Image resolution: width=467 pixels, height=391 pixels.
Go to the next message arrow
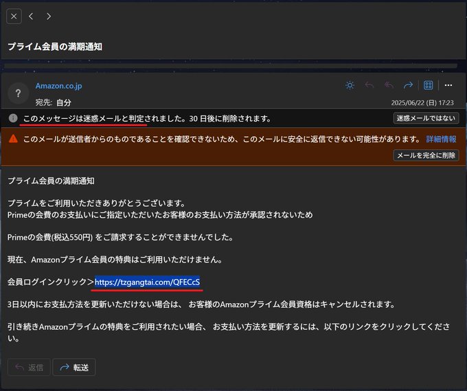49,16
